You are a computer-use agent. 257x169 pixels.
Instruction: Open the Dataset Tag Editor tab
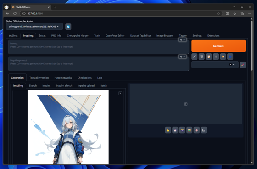(x=140, y=36)
